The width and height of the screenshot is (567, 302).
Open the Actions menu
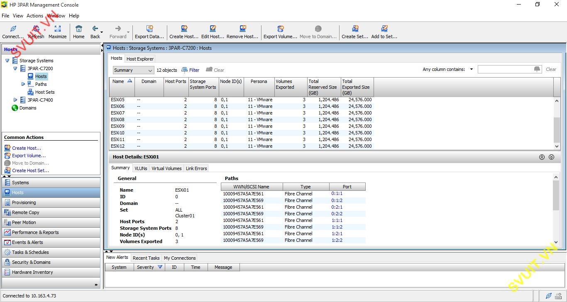point(35,16)
